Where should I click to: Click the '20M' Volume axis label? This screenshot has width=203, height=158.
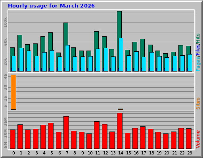(x=5, y=134)
